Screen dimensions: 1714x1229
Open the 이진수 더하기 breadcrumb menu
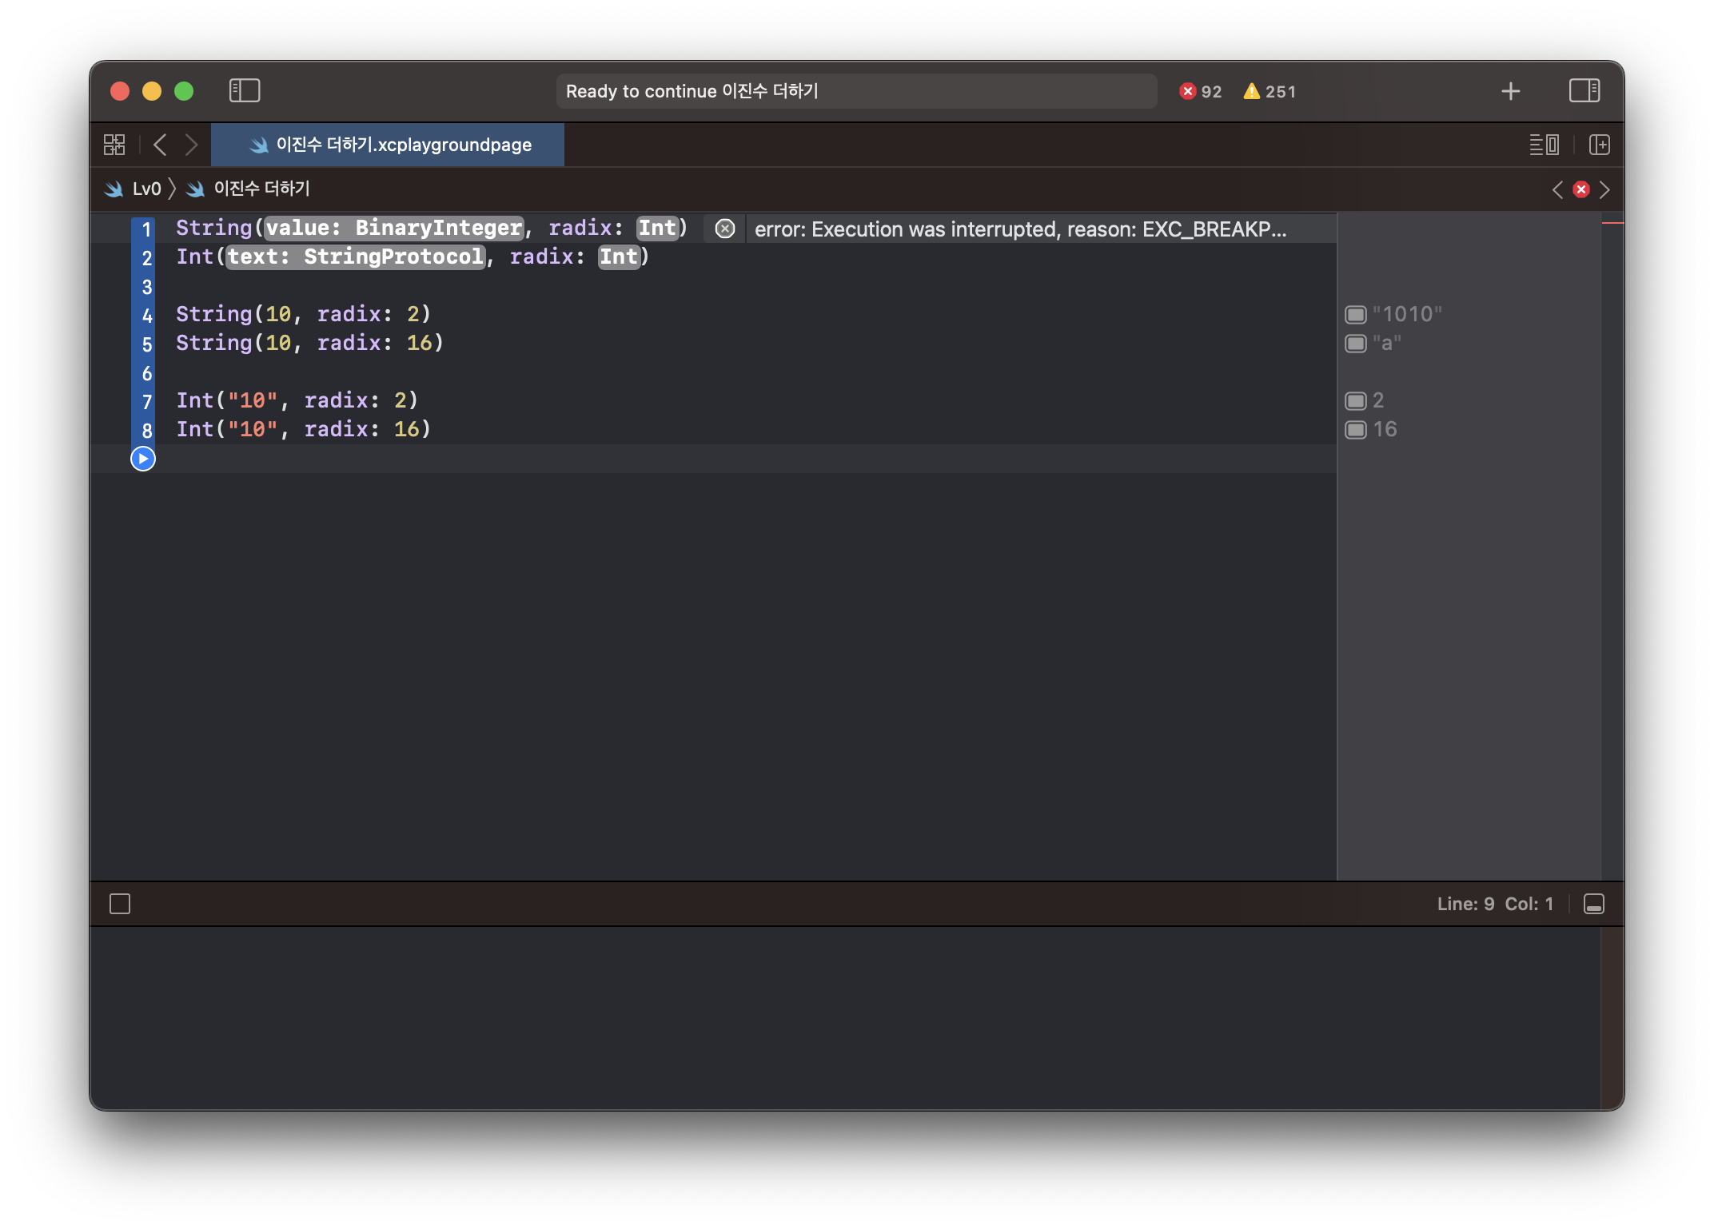click(x=261, y=189)
